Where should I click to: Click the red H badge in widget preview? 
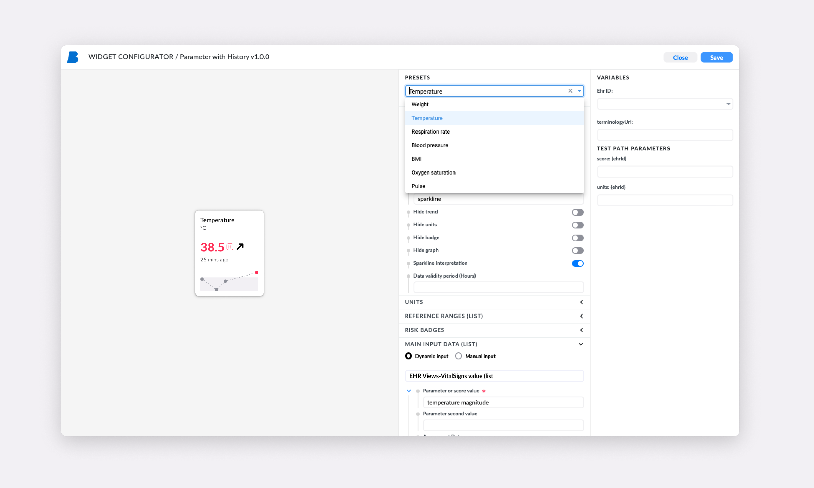coord(230,247)
